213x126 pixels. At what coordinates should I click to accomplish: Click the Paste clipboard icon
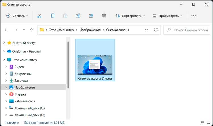pos(65,16)
